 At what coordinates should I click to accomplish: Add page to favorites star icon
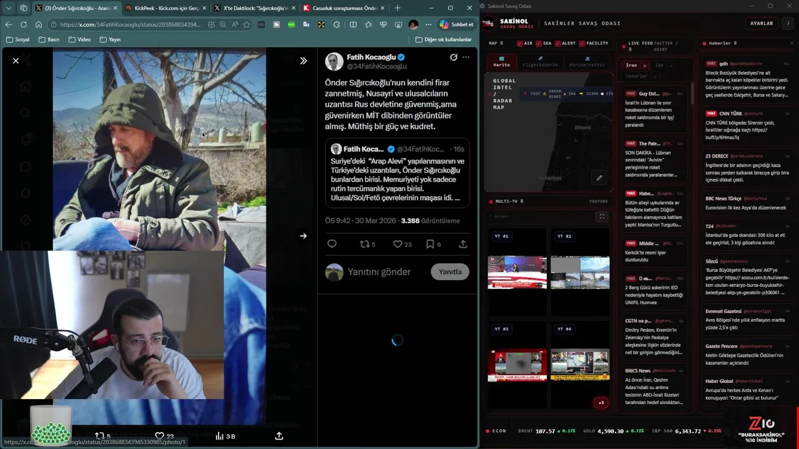(x=247, y=24)
